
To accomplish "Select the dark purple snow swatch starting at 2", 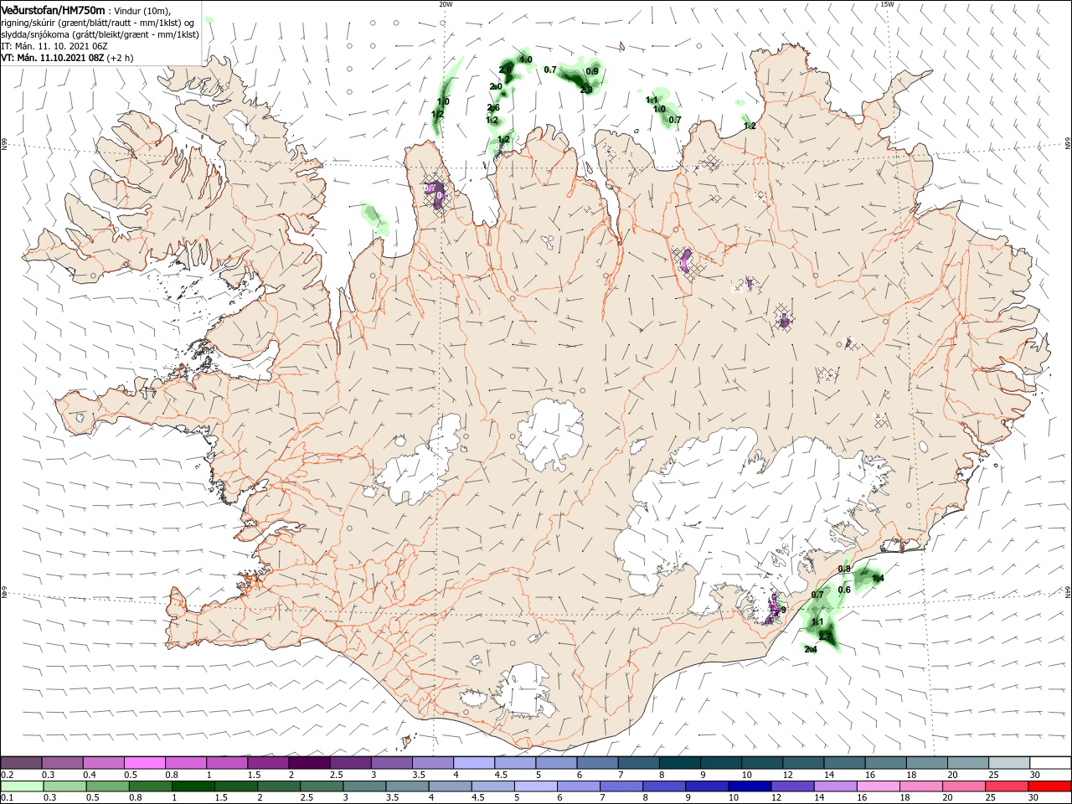I will (x=309, y=763).
